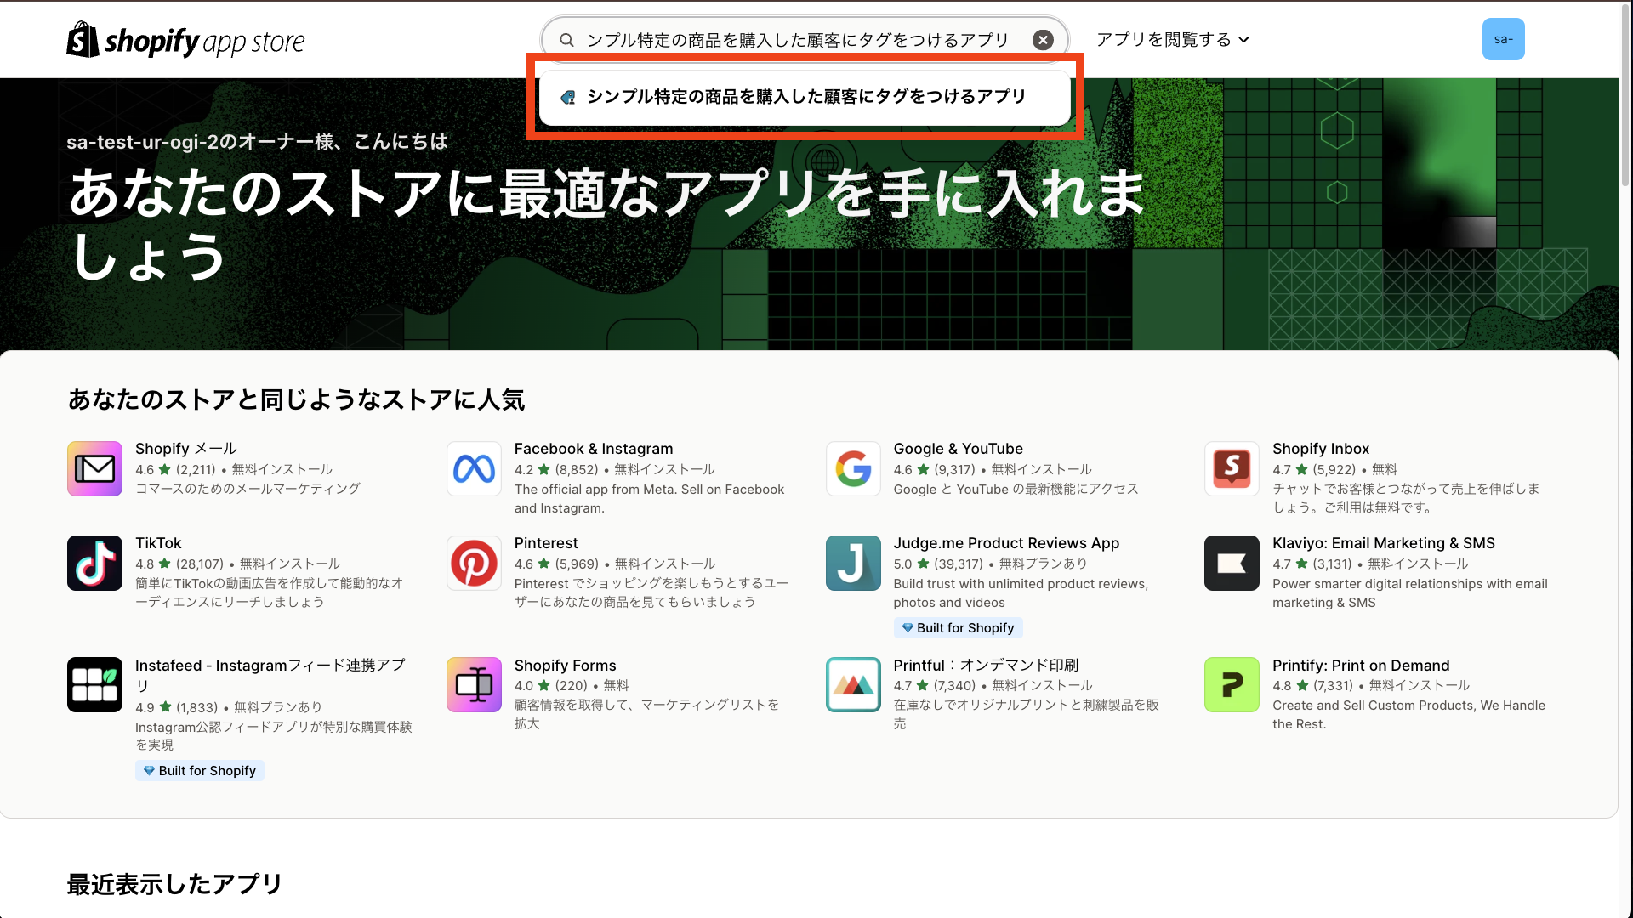This screenshot has width=1633, height=918.
Task: Click inside the search input field
Action: (x=799, y=39)
